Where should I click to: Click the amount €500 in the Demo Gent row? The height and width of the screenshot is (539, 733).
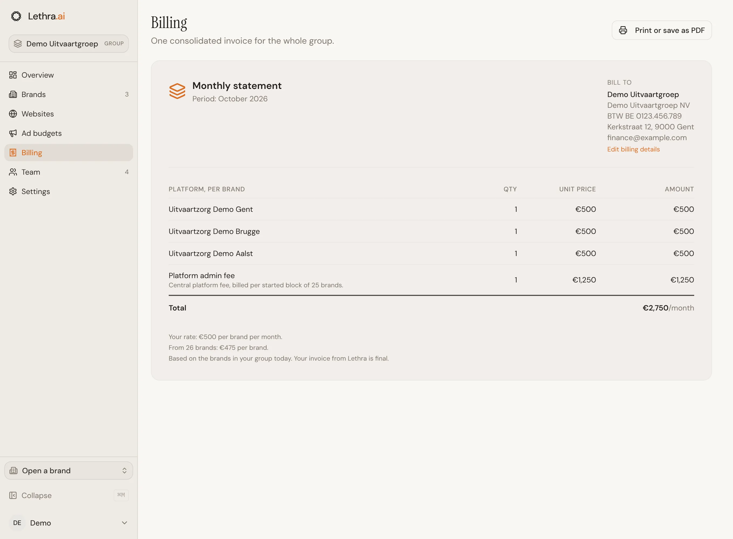click(x=684, y=209)
